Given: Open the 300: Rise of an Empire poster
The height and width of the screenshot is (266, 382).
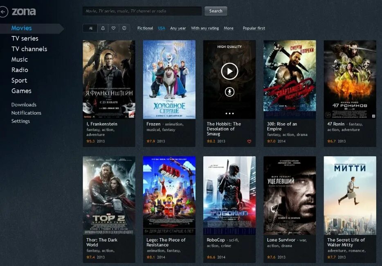Looking at the screenshot, I should (x=290, y=79).
